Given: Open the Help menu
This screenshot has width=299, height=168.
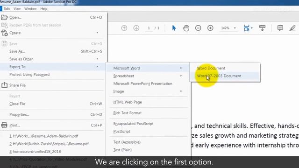Looking at the screenshot, I should [43, 9].
